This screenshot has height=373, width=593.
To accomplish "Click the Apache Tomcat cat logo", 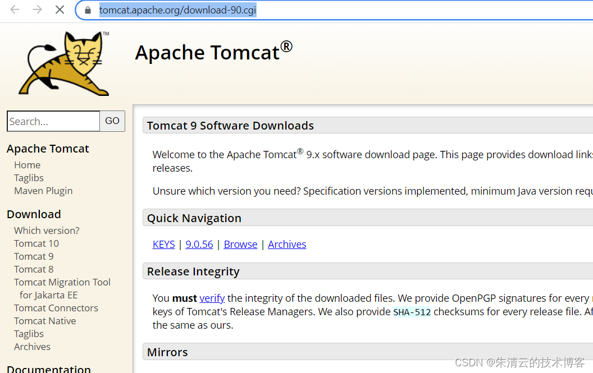I will pos(64,63).
